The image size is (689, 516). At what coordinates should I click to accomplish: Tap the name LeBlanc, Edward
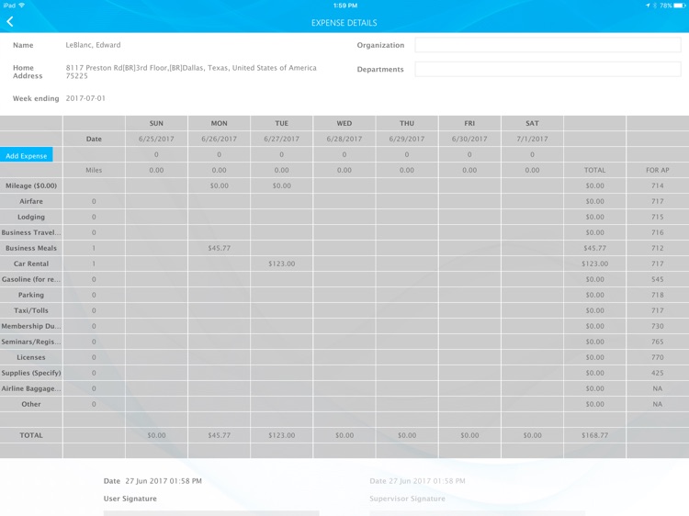click(x=93, y=45)
